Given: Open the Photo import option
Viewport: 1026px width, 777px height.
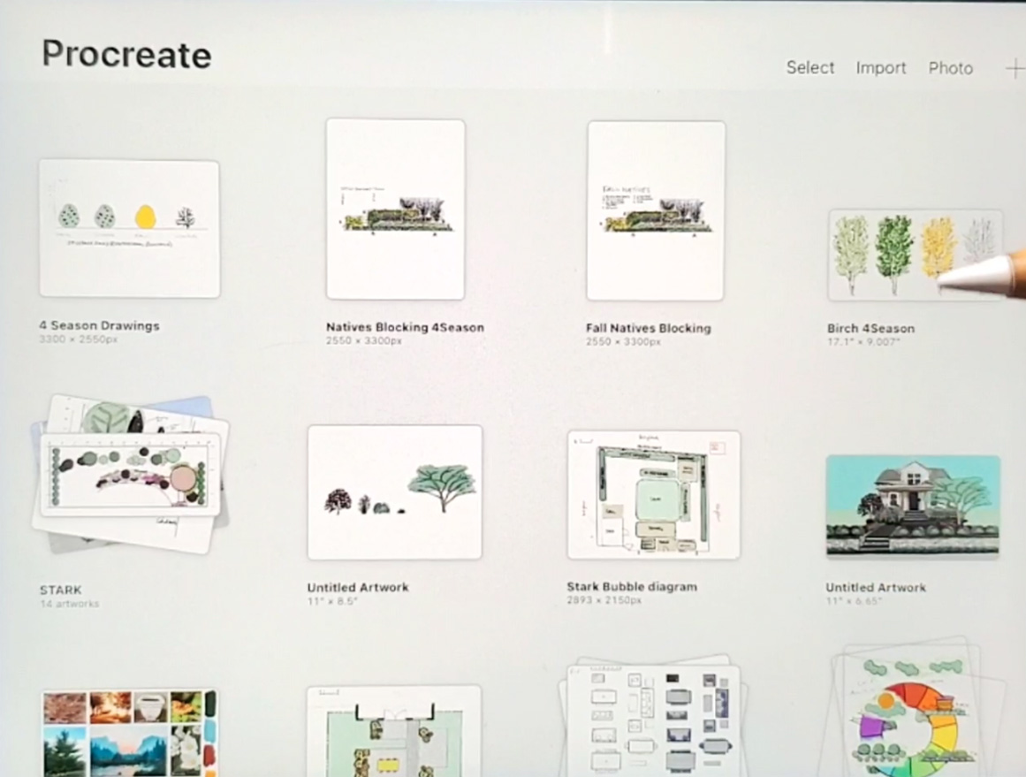Looking at the screenshot, I should click(950, 68).
